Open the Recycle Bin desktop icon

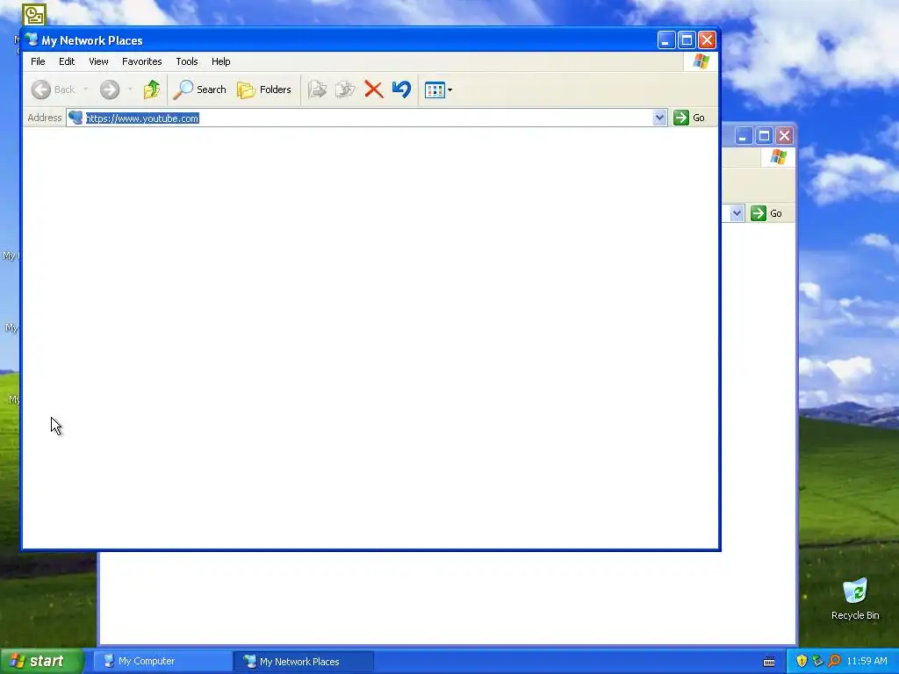click(x=855, y=599)
